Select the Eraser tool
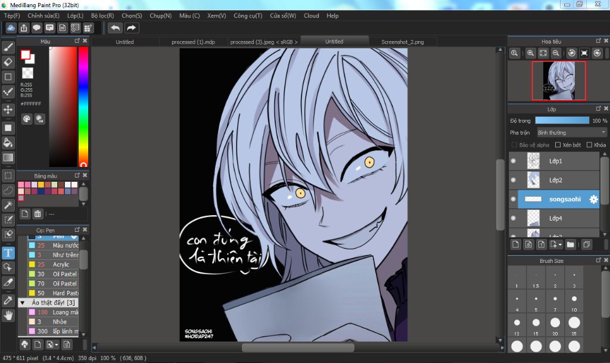Screen dimensions: 610x363 pyautogui.click(x=8, y=62)
